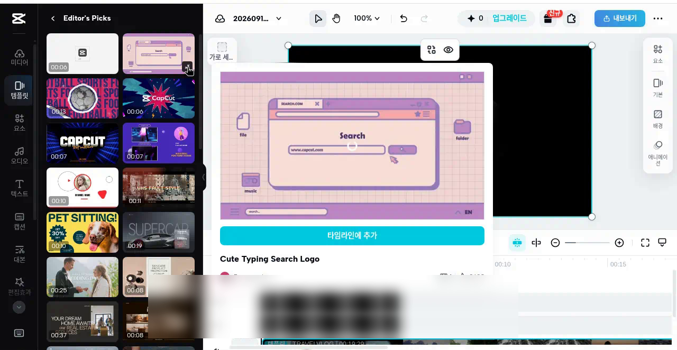
Task: Open the 오디오 audio panel
Action: click(19, 155)
